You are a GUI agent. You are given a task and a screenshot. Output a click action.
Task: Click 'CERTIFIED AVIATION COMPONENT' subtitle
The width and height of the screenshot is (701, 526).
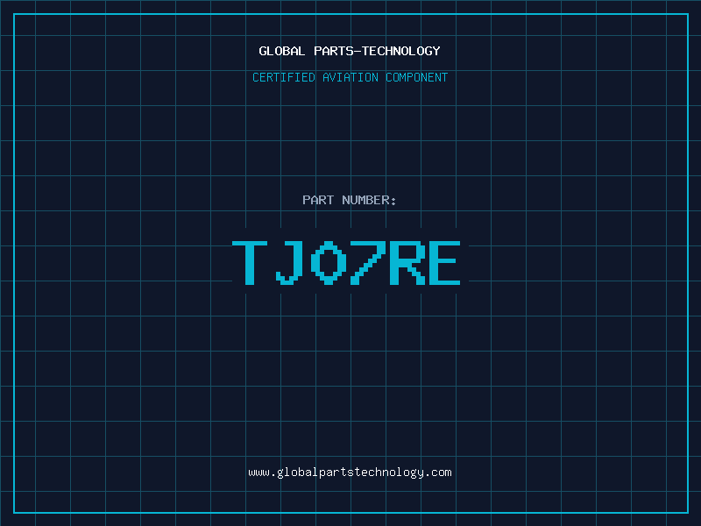(350, 77)
